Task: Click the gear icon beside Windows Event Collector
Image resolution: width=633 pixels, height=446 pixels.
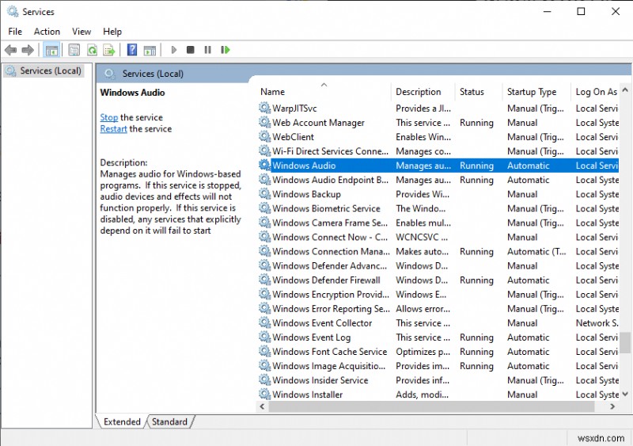Action: point(264,322)
